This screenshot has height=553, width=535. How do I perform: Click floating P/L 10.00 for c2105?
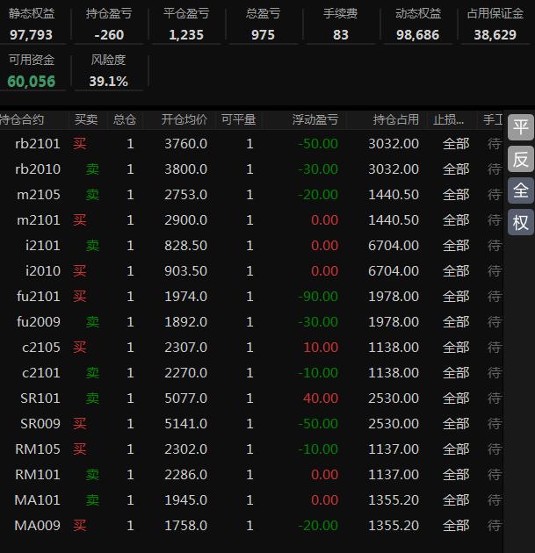(321, 348)
